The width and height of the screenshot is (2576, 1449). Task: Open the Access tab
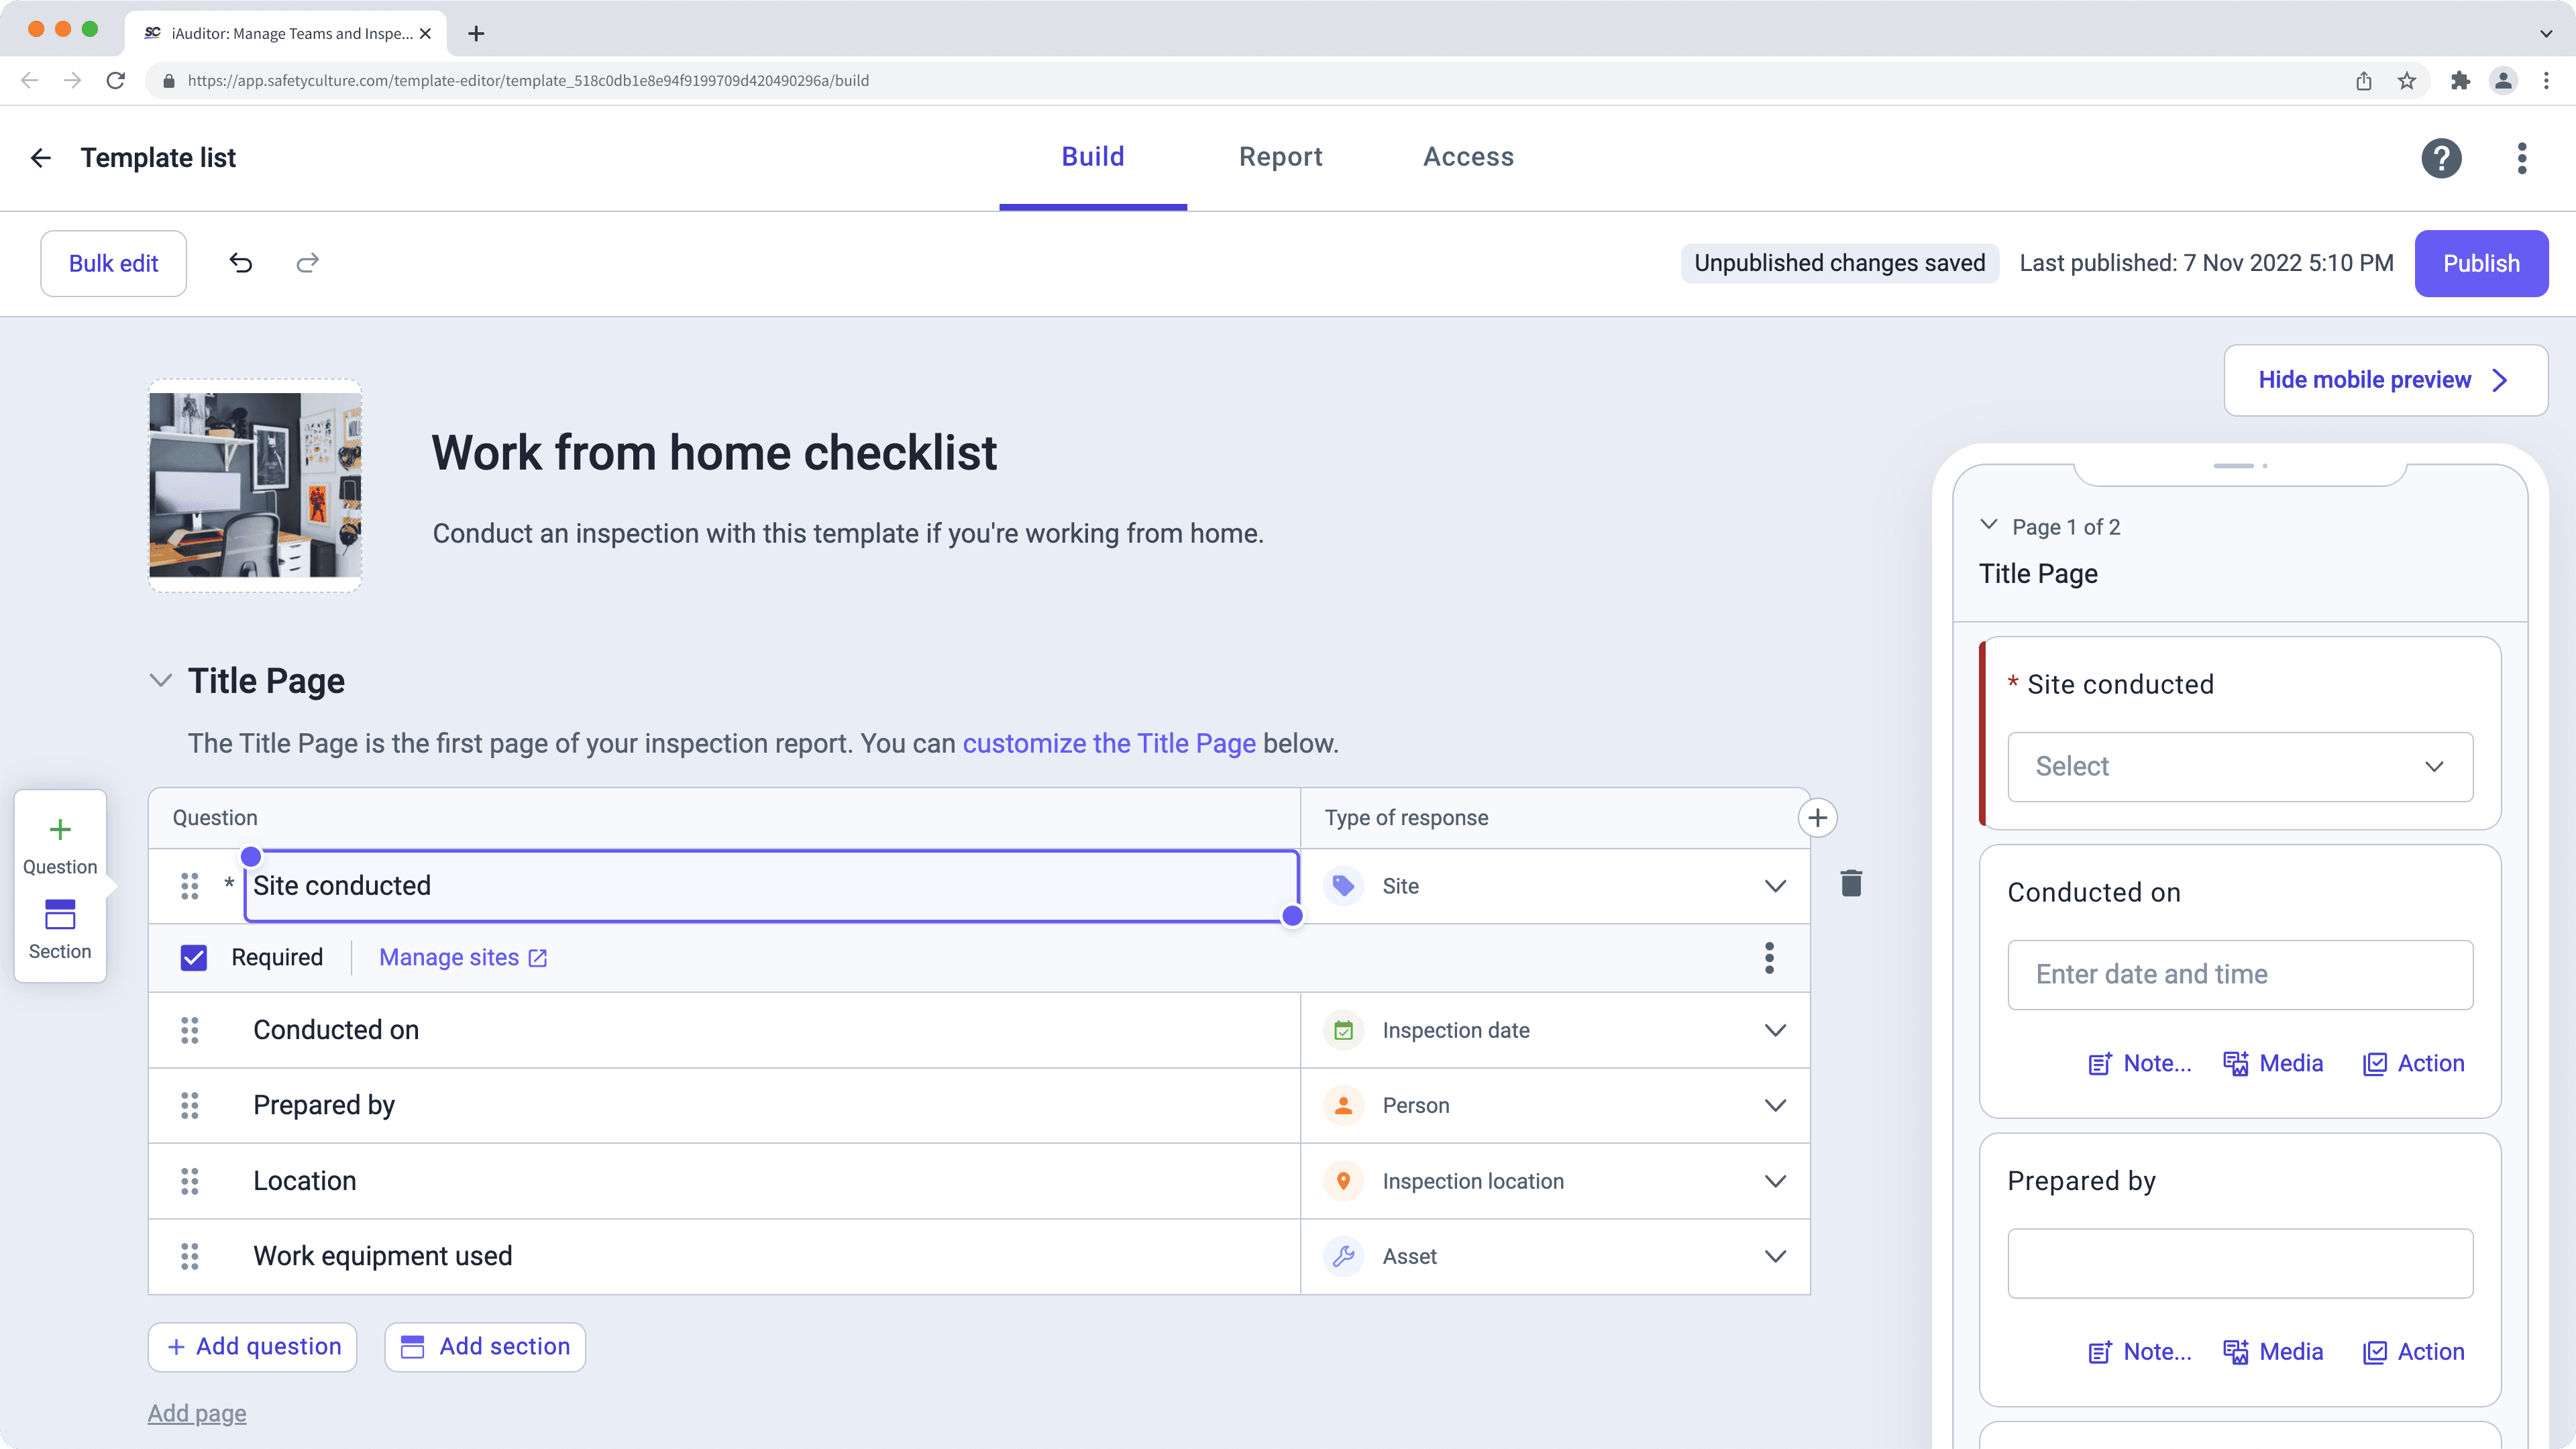[x=1467, y=157]
